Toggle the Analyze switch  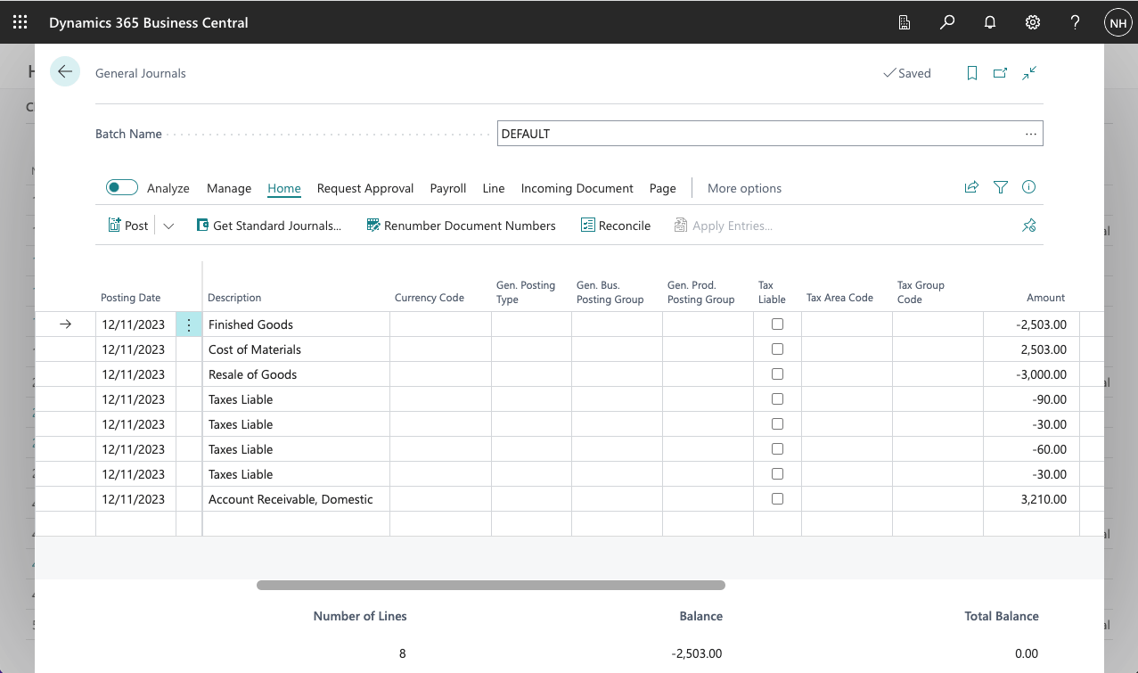(x=122, y=187)
